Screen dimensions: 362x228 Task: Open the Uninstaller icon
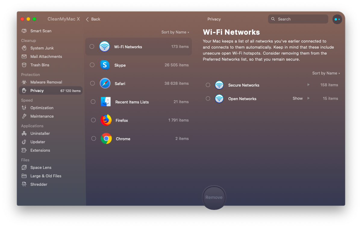(24, 133)
